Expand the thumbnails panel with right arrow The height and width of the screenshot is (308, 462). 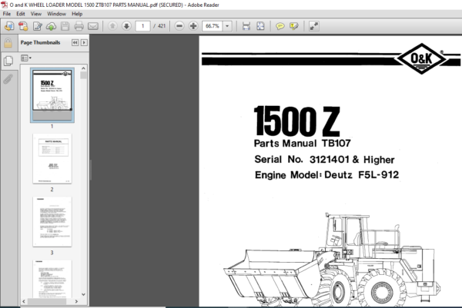click(84, 42)
